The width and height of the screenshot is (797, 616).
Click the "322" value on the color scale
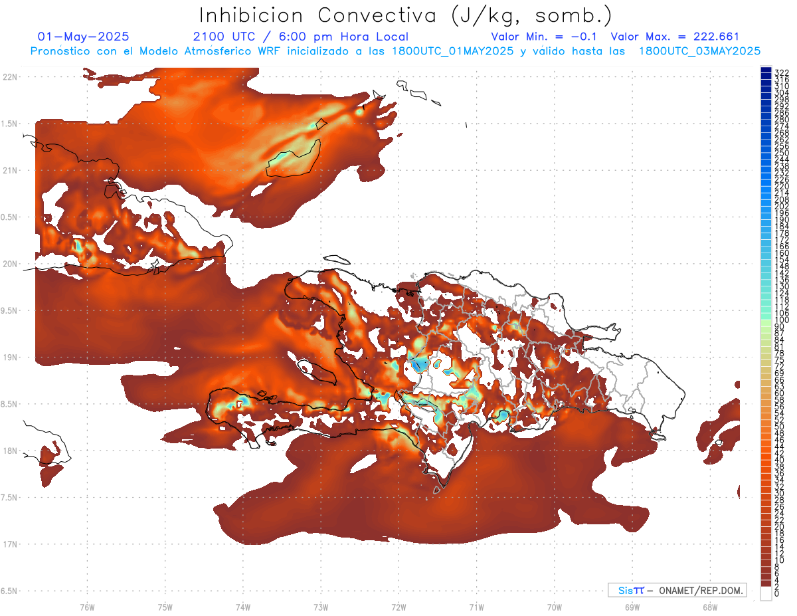[x=781, y=72]
